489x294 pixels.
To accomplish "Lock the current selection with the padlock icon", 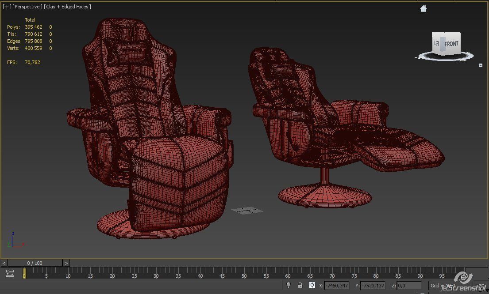I will point(300,285).
